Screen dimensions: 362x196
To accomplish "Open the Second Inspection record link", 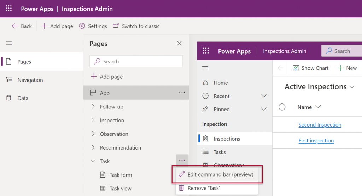I will 320,125.
